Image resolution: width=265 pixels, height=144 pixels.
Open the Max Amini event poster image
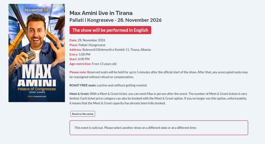click(x=37, y=53)
